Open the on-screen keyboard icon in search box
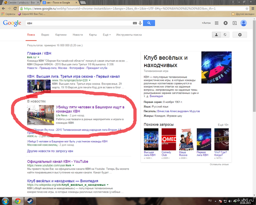 [x=134, y=23]
